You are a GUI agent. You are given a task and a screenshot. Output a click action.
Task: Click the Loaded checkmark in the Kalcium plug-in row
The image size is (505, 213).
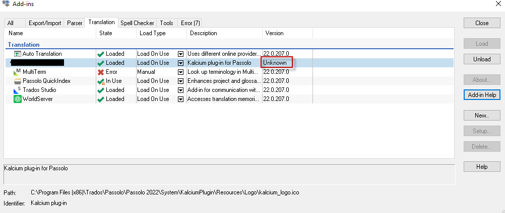click(101, 63)
